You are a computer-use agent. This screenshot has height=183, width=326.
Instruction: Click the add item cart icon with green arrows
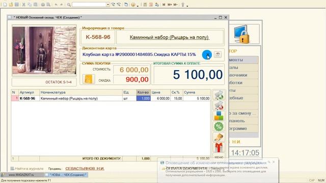tap(219, 95)
